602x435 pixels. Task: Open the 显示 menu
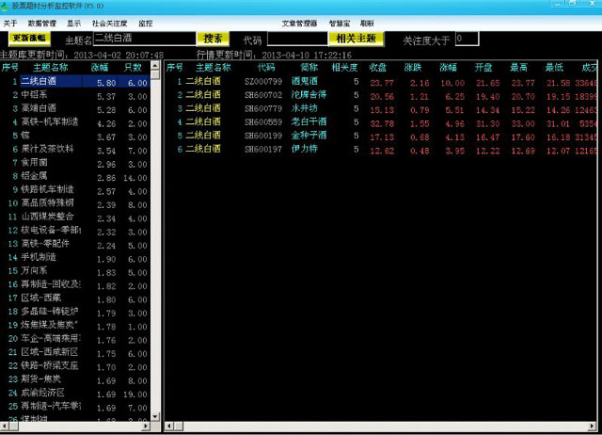[73, 24]
